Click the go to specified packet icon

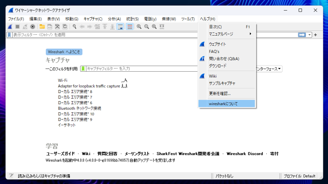[x=97, y=27]
